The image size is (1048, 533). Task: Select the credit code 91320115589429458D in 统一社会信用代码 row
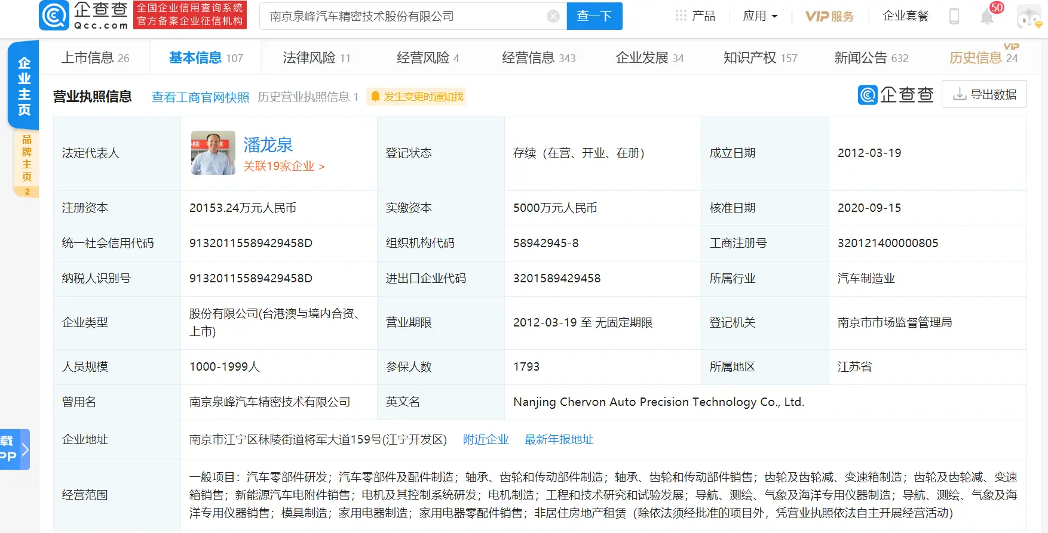pos(251,243)
